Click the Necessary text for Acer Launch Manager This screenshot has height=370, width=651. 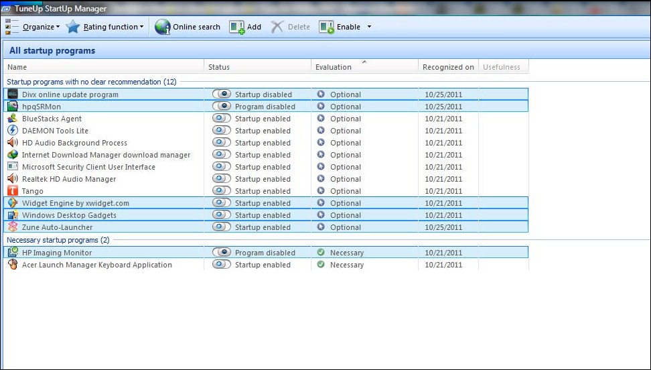[347, 264]
